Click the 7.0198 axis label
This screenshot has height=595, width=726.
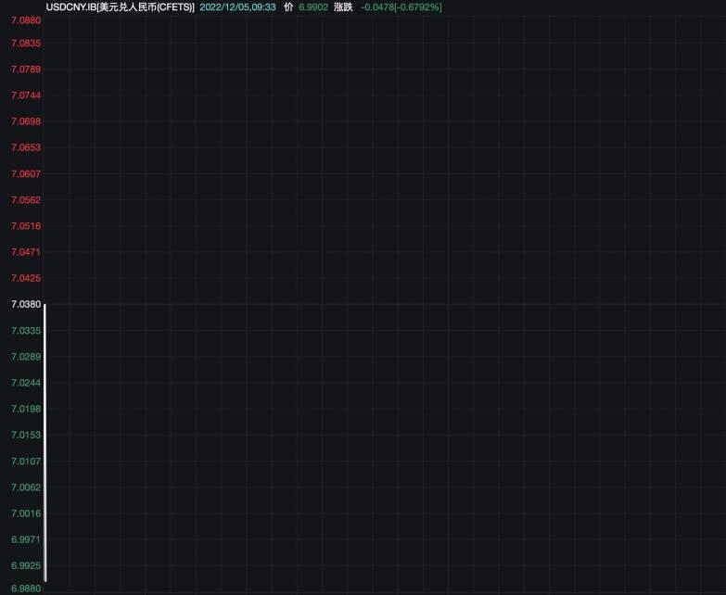[26, 409]
